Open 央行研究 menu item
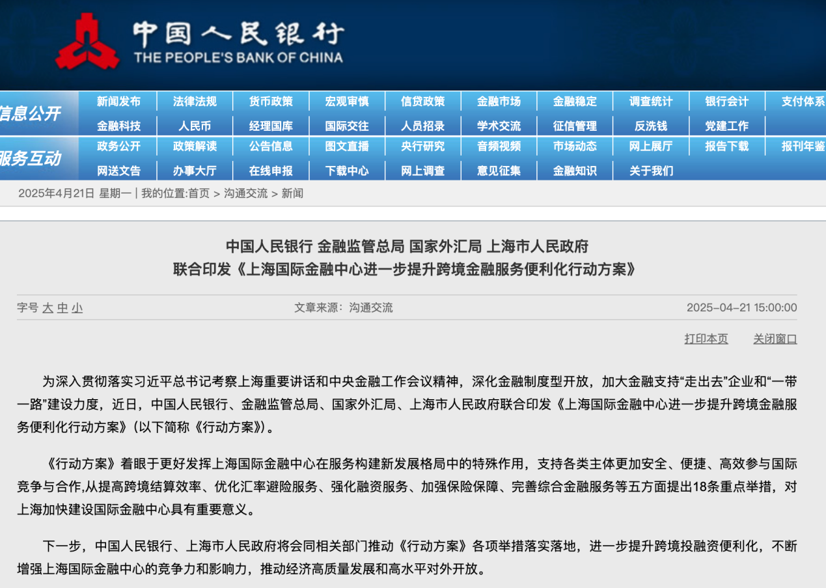Viewport: 826px width, 588px height. tap(423, 147)
